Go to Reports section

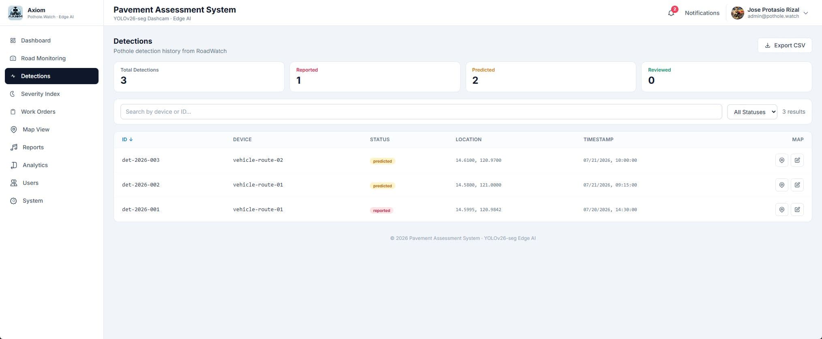pyautogui.click(x=52, y=147)
